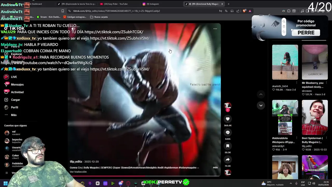Expand the caption with 'más'
The height and width of the screenshot is (187, 332).
pyautogui.click(x=215, y=168)
